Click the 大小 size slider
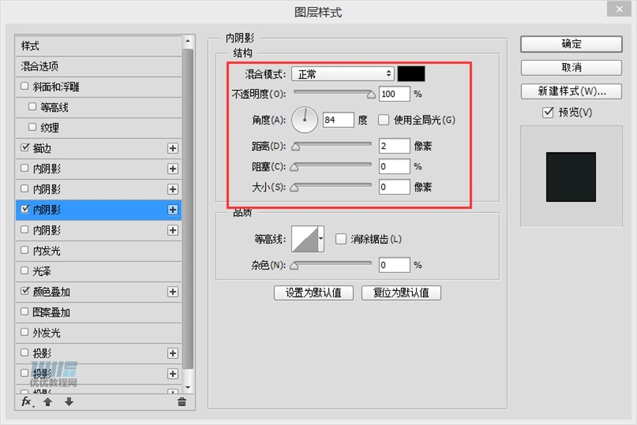Image resolution: width=637 pixels, height=425 pixels. [x=331, y=187]
